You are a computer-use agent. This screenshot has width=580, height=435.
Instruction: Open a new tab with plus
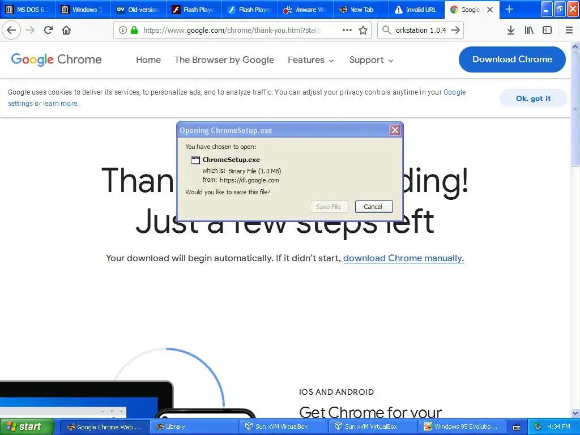509,9
